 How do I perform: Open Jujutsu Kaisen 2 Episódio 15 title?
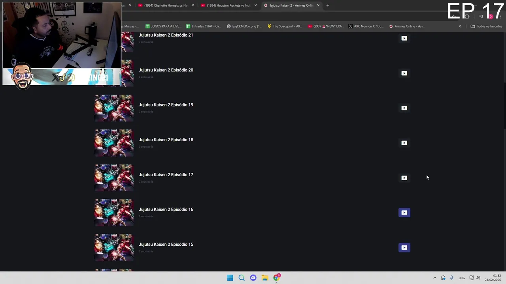(x=166, y=244)
